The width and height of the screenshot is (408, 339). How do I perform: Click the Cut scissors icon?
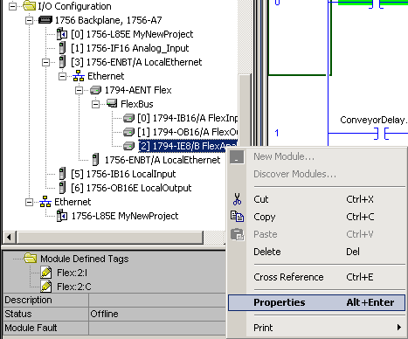237,199
